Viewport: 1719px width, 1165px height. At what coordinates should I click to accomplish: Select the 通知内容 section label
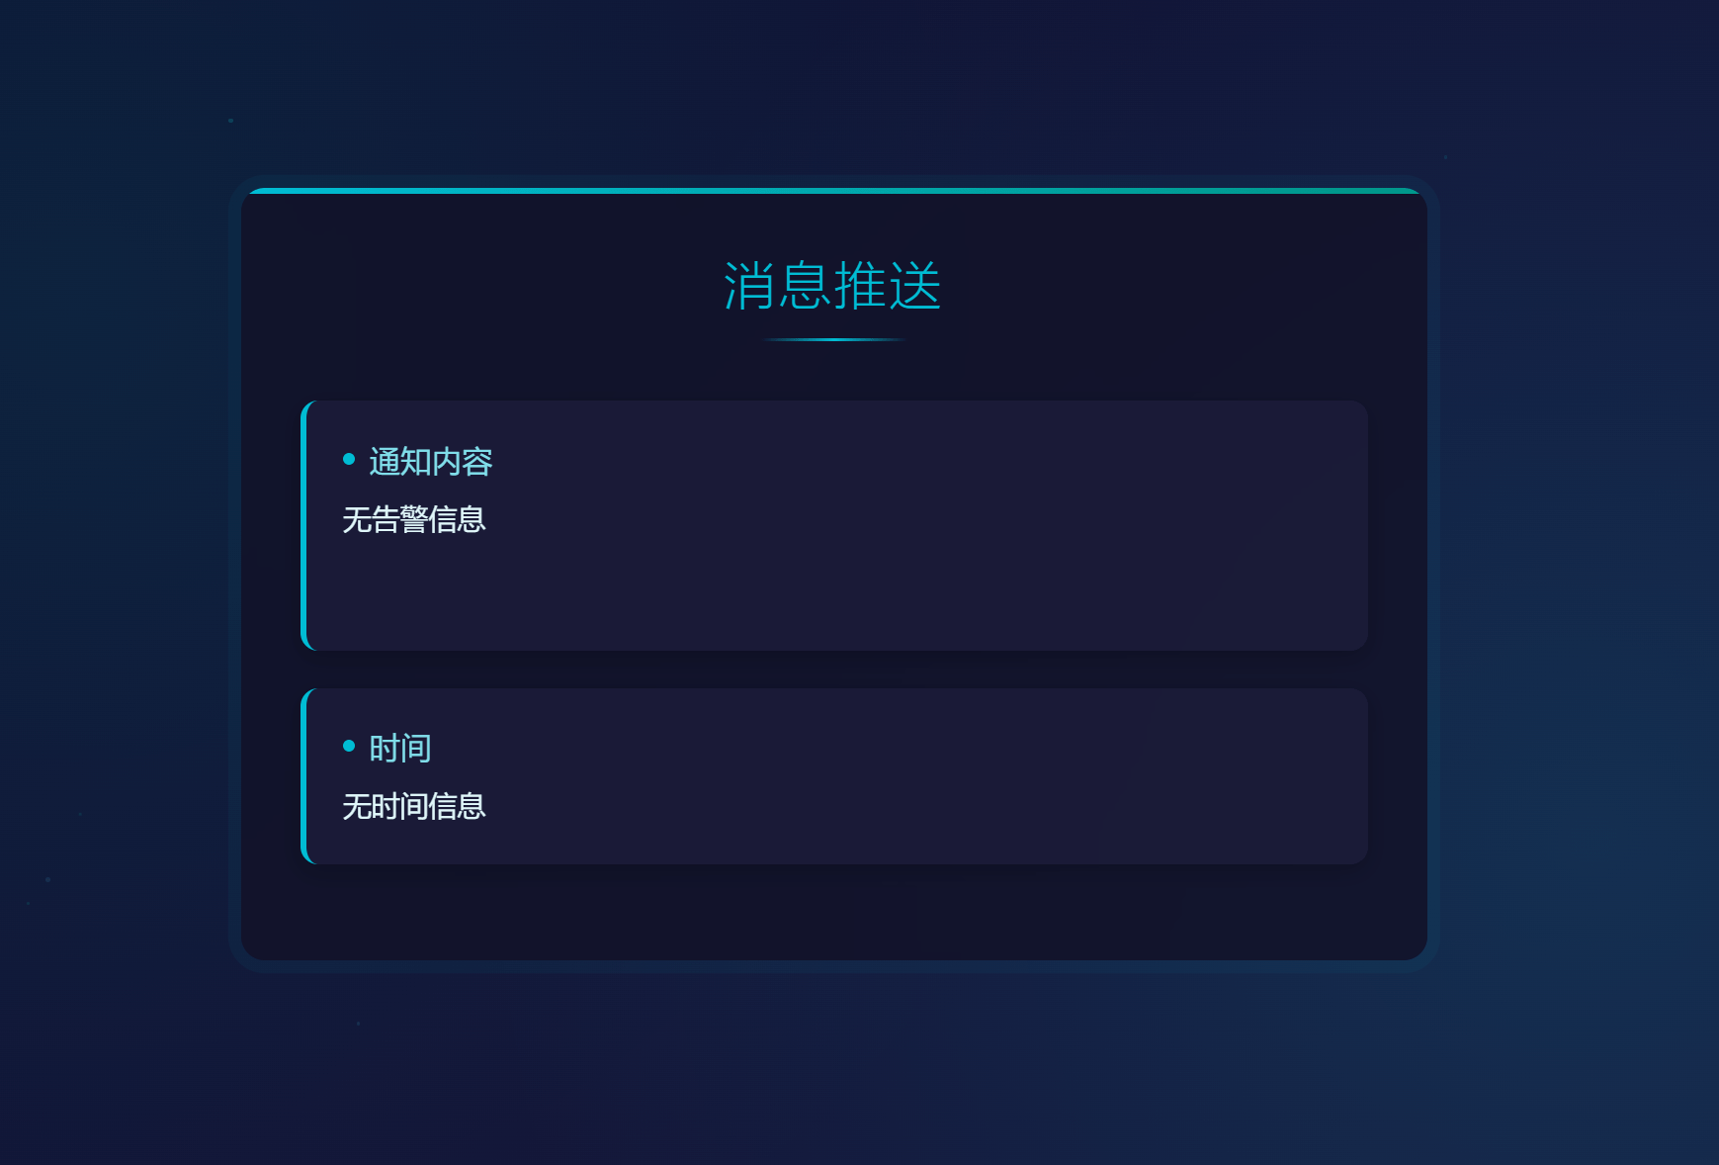tap(430, 462)
